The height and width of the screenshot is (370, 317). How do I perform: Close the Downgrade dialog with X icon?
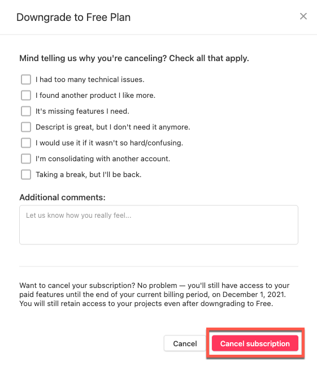pos(303,16)
